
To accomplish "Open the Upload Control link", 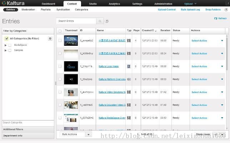I will (x=167, y=10).
